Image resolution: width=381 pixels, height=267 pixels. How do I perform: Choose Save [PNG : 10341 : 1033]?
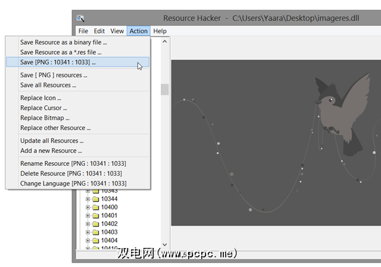(x=58, y=62)
